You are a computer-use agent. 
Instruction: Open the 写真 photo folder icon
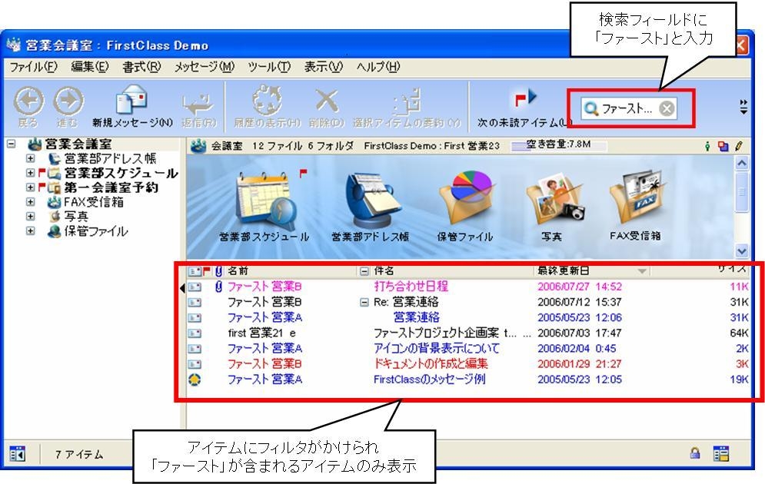pyautogui.click(x=554, y=200)
